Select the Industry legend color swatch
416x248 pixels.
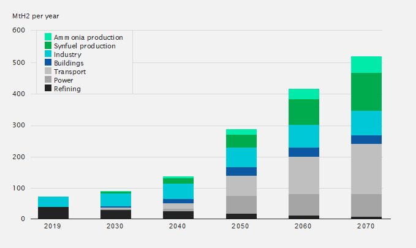tap(48, 54)
